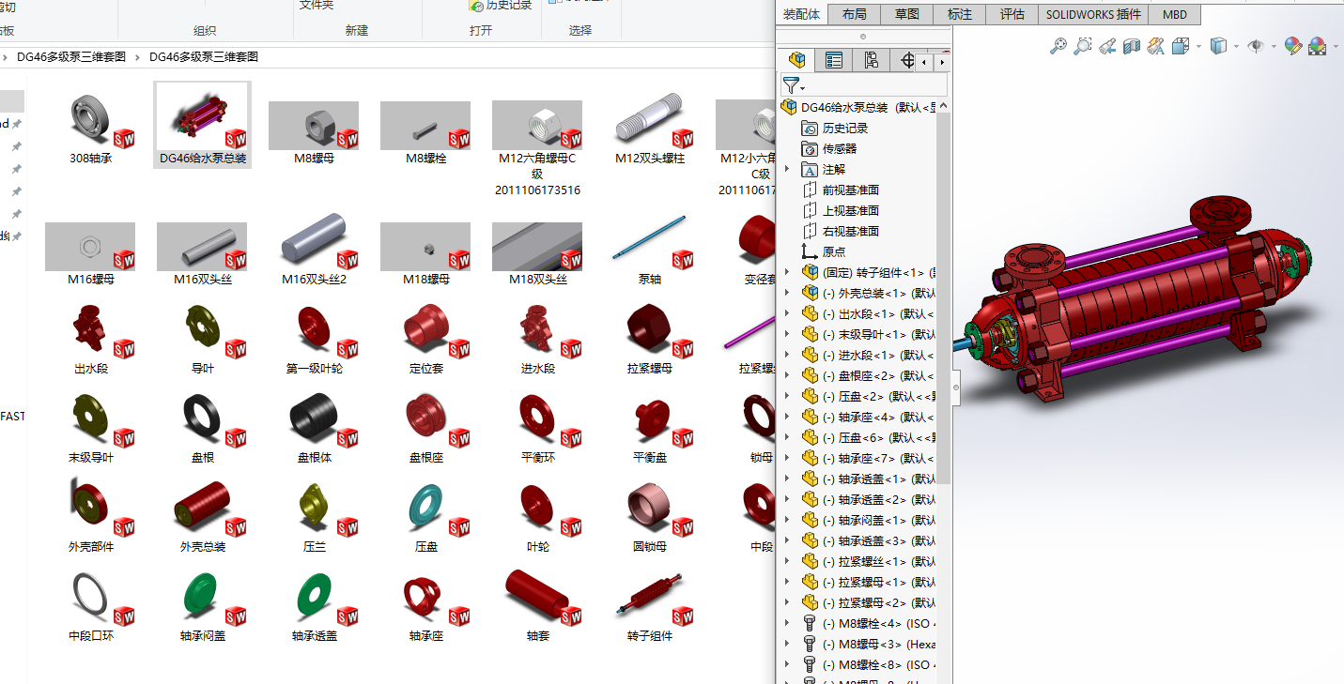Open the FeatureManager design tree tab
Viewport: 1344px width, 684px height.
click(x=797, y=61)
